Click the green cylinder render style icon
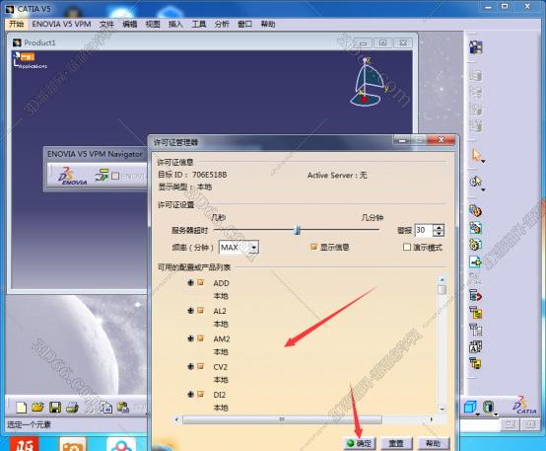The height and width of the screenshot is (451, 546). tap(489, 407)
